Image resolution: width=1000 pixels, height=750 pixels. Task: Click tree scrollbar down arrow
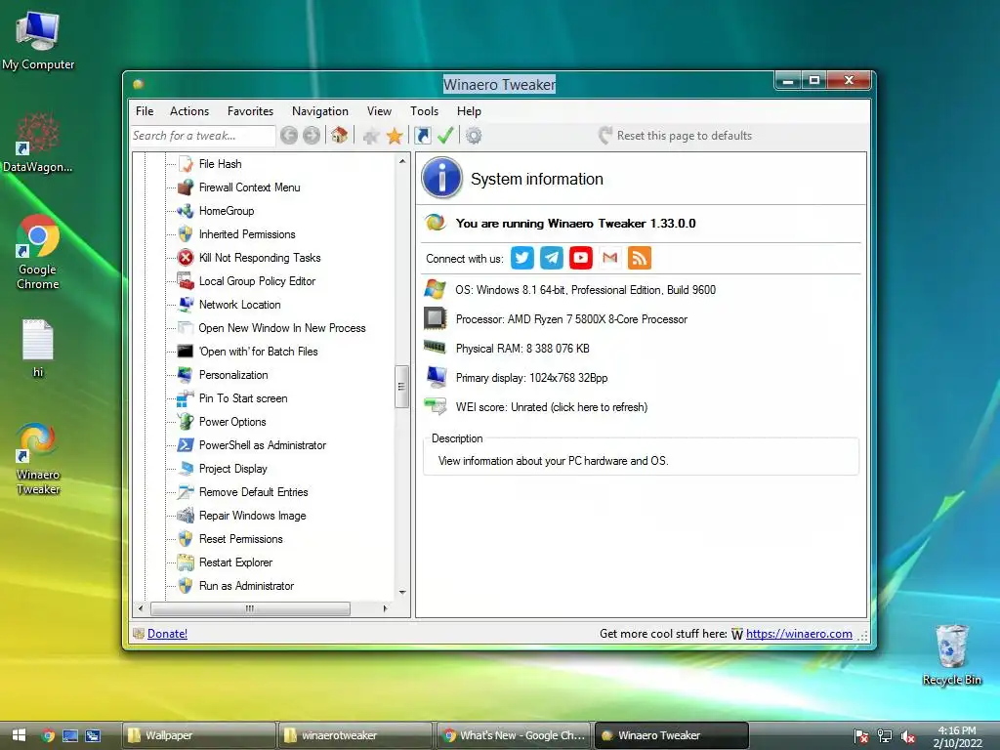pyautogui.click(x=401, y=592)
